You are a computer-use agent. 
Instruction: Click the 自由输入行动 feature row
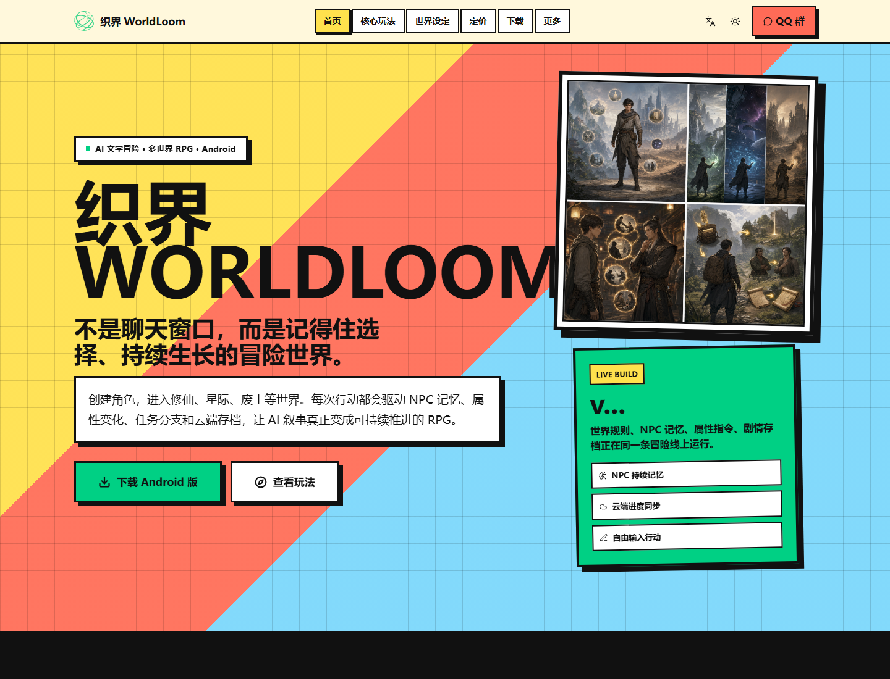[687, 536]
